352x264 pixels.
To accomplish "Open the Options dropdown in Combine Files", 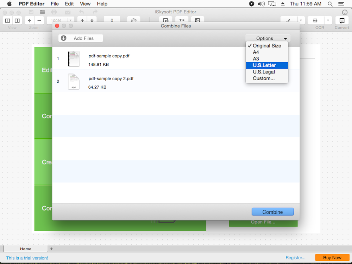I will (268, 38).
